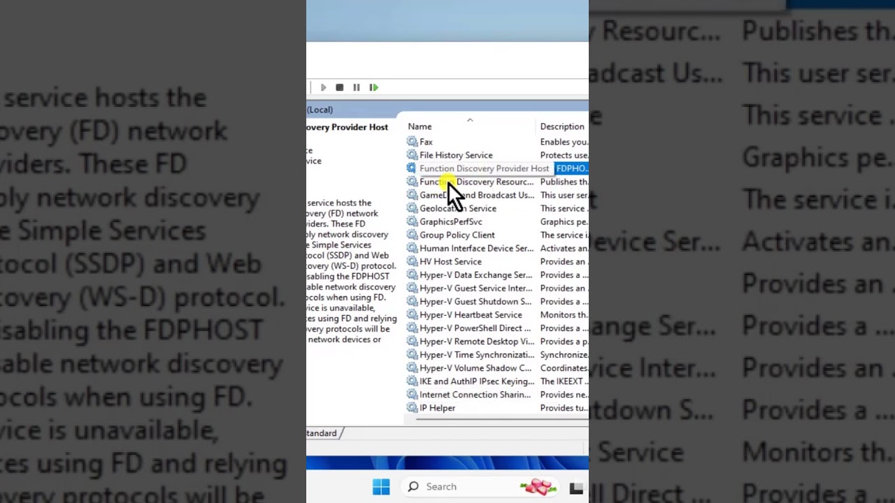Click the gear icon beside Internet Connection Sharing
The height and width of the screenshot is (503, 895).
click(412, 395)
